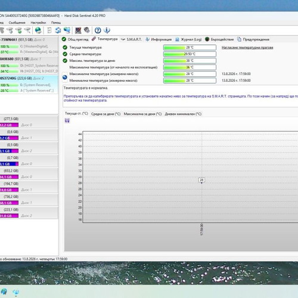The image size is (298, 298).
Task: Click the globe icon in the toolbar
Action: pos(38,30)
